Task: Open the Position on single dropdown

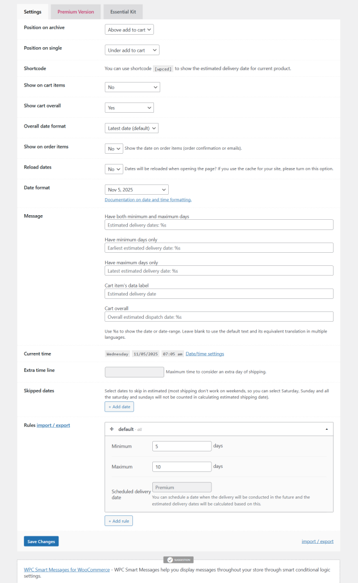Action: pyautogui.click(x=132, y=50)
